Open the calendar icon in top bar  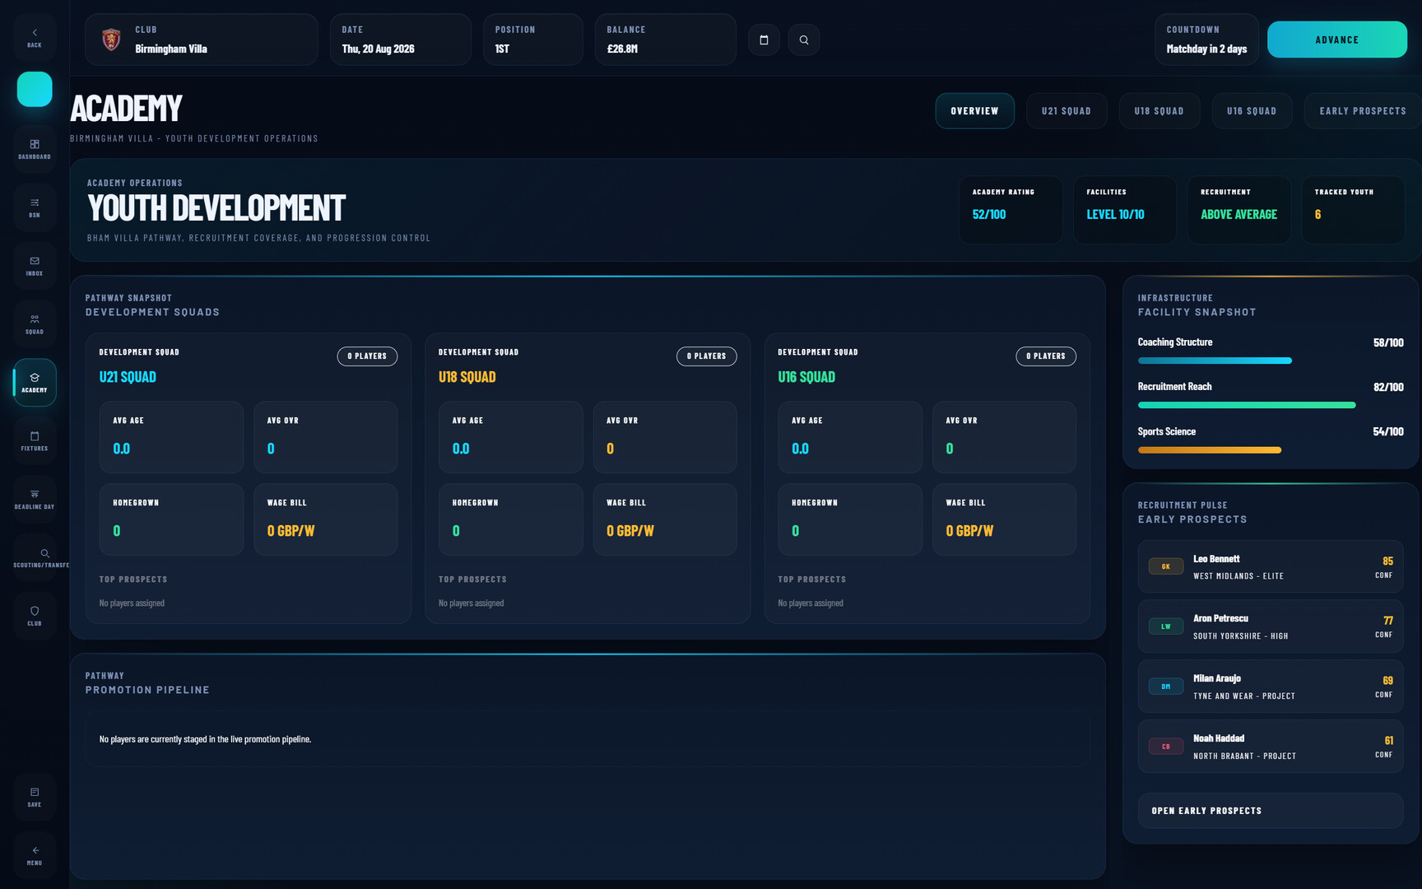coord(764,40)
